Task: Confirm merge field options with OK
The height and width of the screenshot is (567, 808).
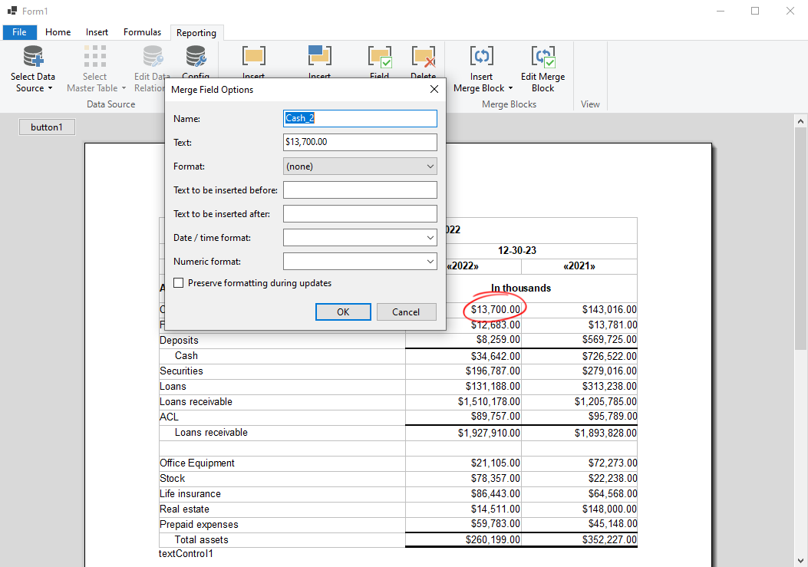Action: (342, 312)
